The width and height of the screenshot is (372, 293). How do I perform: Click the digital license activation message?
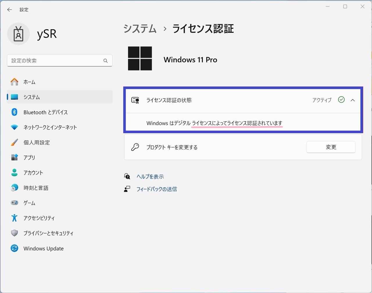(x=214, y=123)
